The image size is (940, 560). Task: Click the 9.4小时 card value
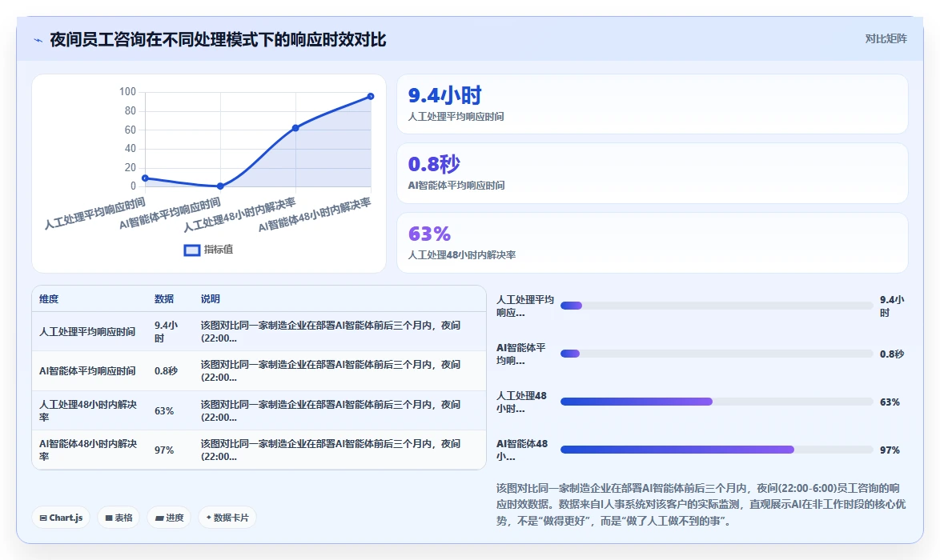coord(445,95)
